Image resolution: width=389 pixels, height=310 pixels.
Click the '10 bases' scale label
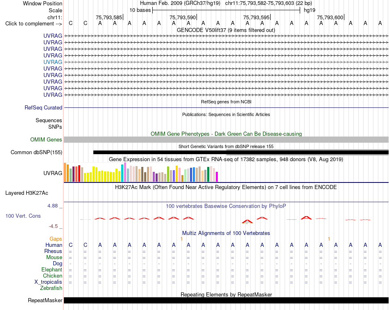tap(140, 10)
